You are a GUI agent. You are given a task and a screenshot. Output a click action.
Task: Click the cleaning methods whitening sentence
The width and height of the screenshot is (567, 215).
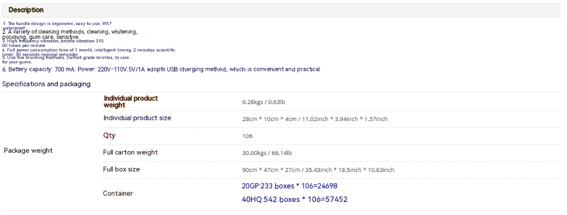click(70, 35)
